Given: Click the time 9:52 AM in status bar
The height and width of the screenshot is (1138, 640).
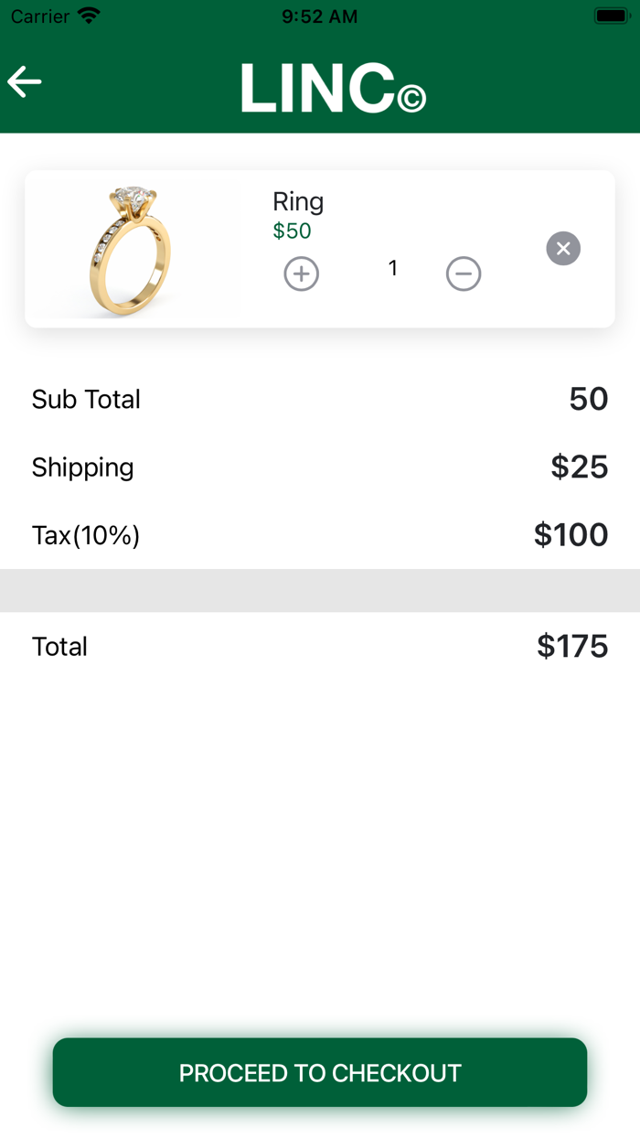Looking at the screenshot, I should 318,15.
